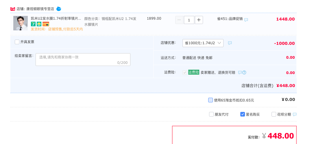
Task: Check the 开具发票 invoice checkbox
Action: tap(17, 42)
